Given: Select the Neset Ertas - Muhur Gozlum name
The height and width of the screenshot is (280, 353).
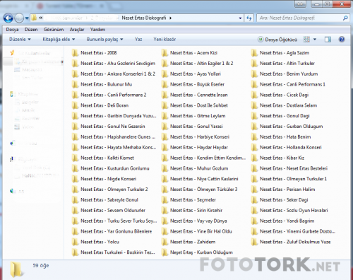Looking at the screenshot, I should click(199, 168).
